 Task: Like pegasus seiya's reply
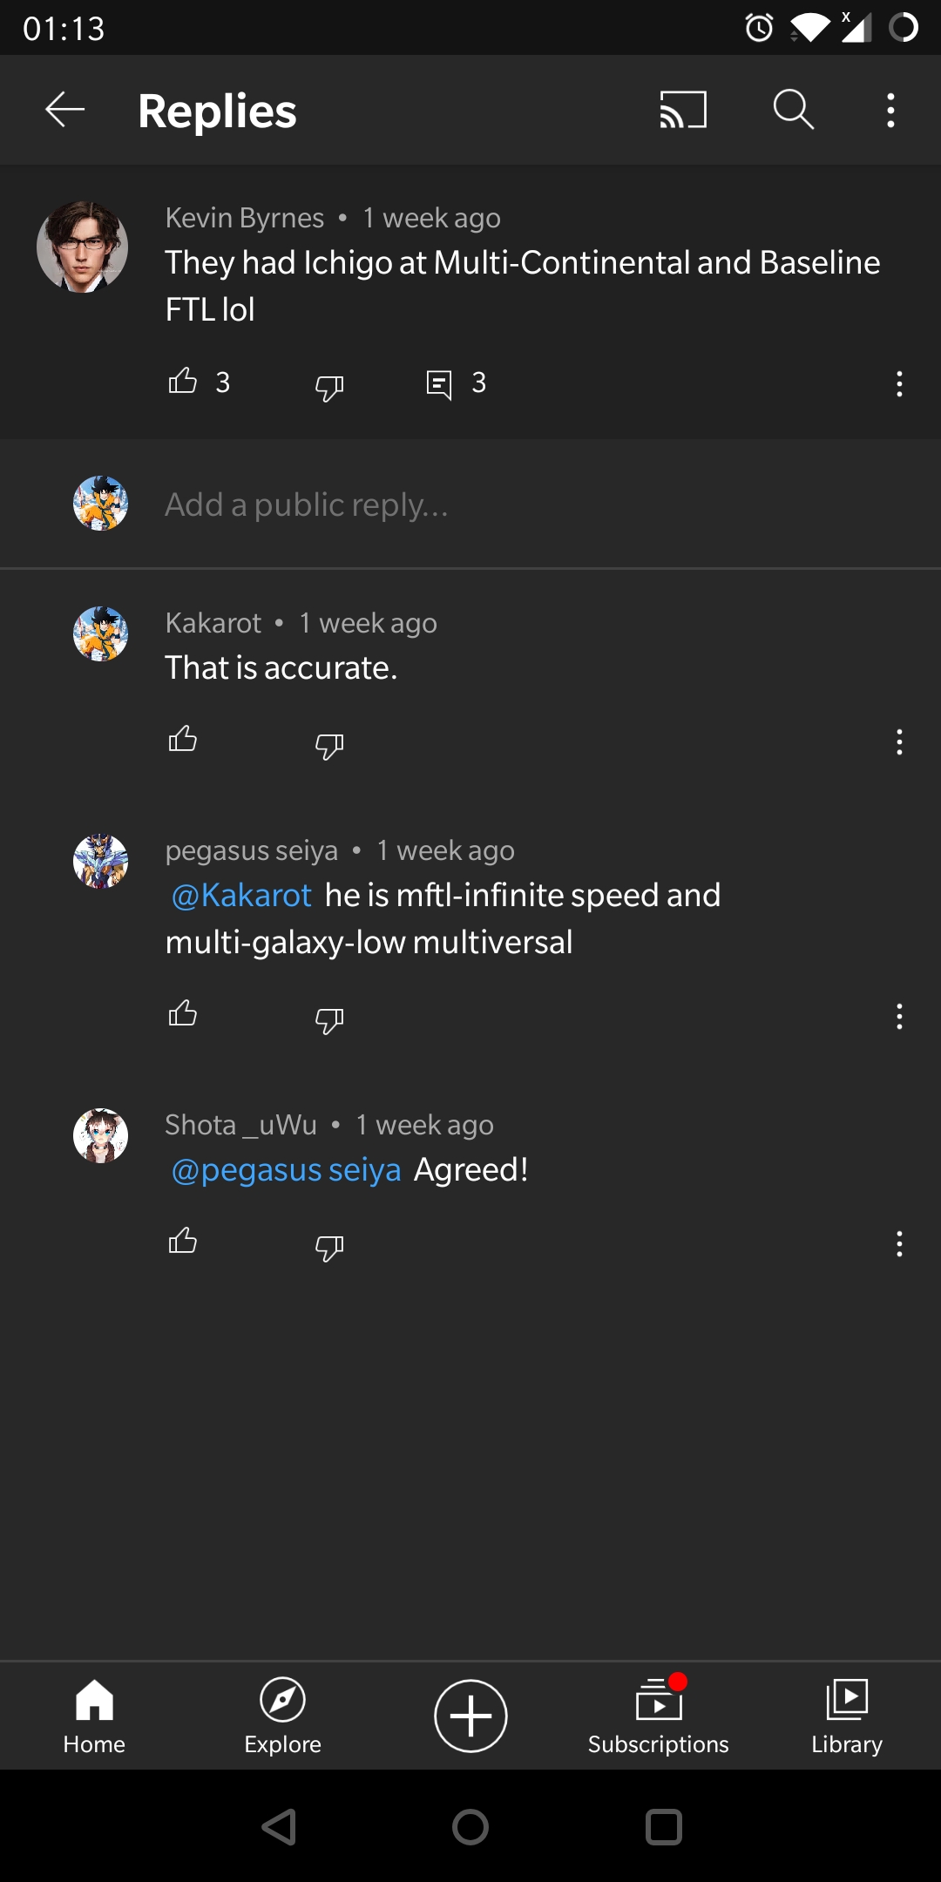[184, 1015]
